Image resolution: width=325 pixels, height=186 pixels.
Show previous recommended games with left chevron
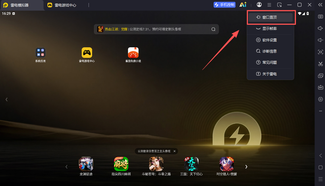pos(66,167)
